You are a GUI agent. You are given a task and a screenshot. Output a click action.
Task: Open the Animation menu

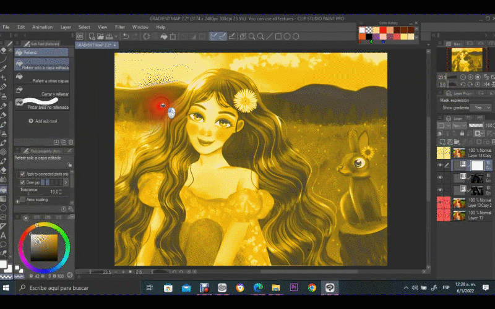tap(42, 27)
